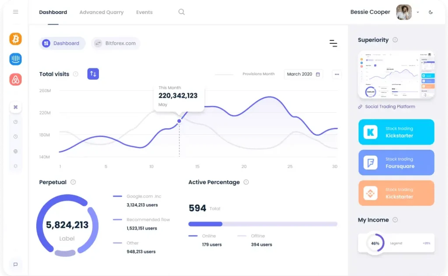
Task: Switch to the Advanced Quarry tab
Action: [101, 12]
